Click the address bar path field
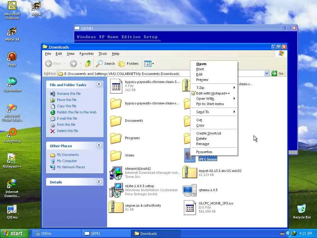 [x=161, y=74]
